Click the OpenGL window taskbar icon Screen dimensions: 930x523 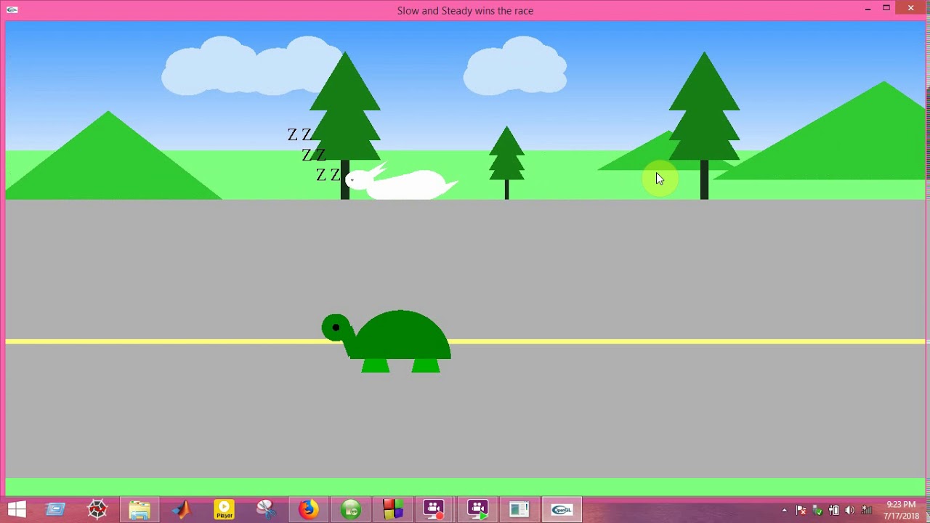pos(562,510)
